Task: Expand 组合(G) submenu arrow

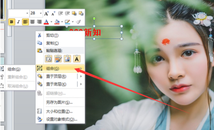Action: coord(81,68)
